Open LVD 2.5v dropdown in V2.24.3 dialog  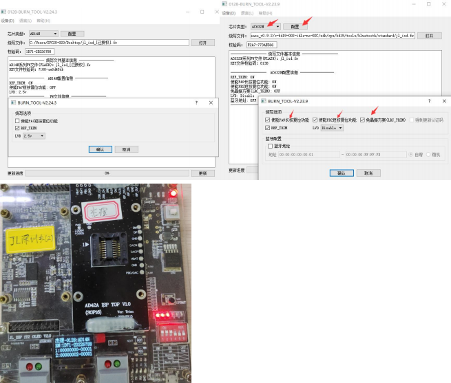coord(34,136)
